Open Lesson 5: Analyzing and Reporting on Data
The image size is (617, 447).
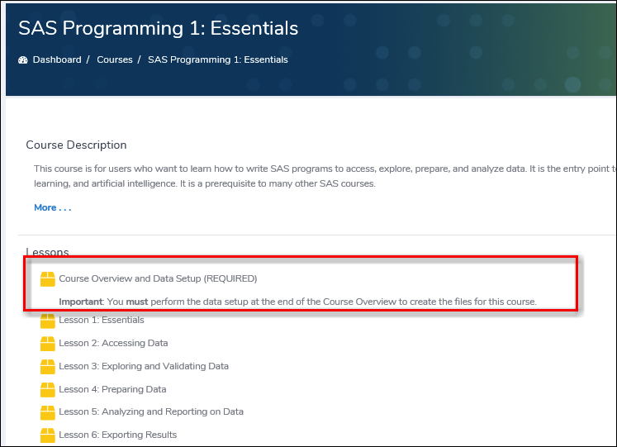[151, 411]
